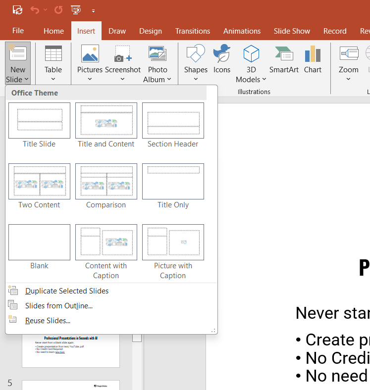370x390 pixels.
Task: Expand the Table dropdown
Action: click(x=53, y=79)
